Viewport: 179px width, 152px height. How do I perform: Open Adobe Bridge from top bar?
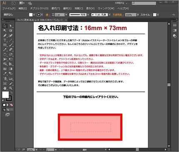tap(13, 3)
